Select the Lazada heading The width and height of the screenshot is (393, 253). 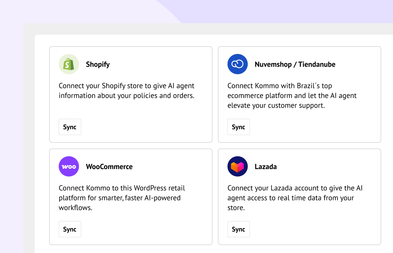266,167
